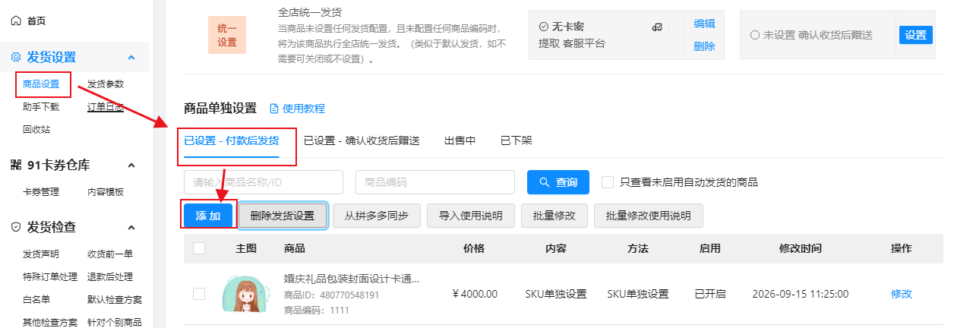This screenshot has height=328, width=973.
Task: Toggle the select-all checkbox in table header
Action: click(199, 248)
